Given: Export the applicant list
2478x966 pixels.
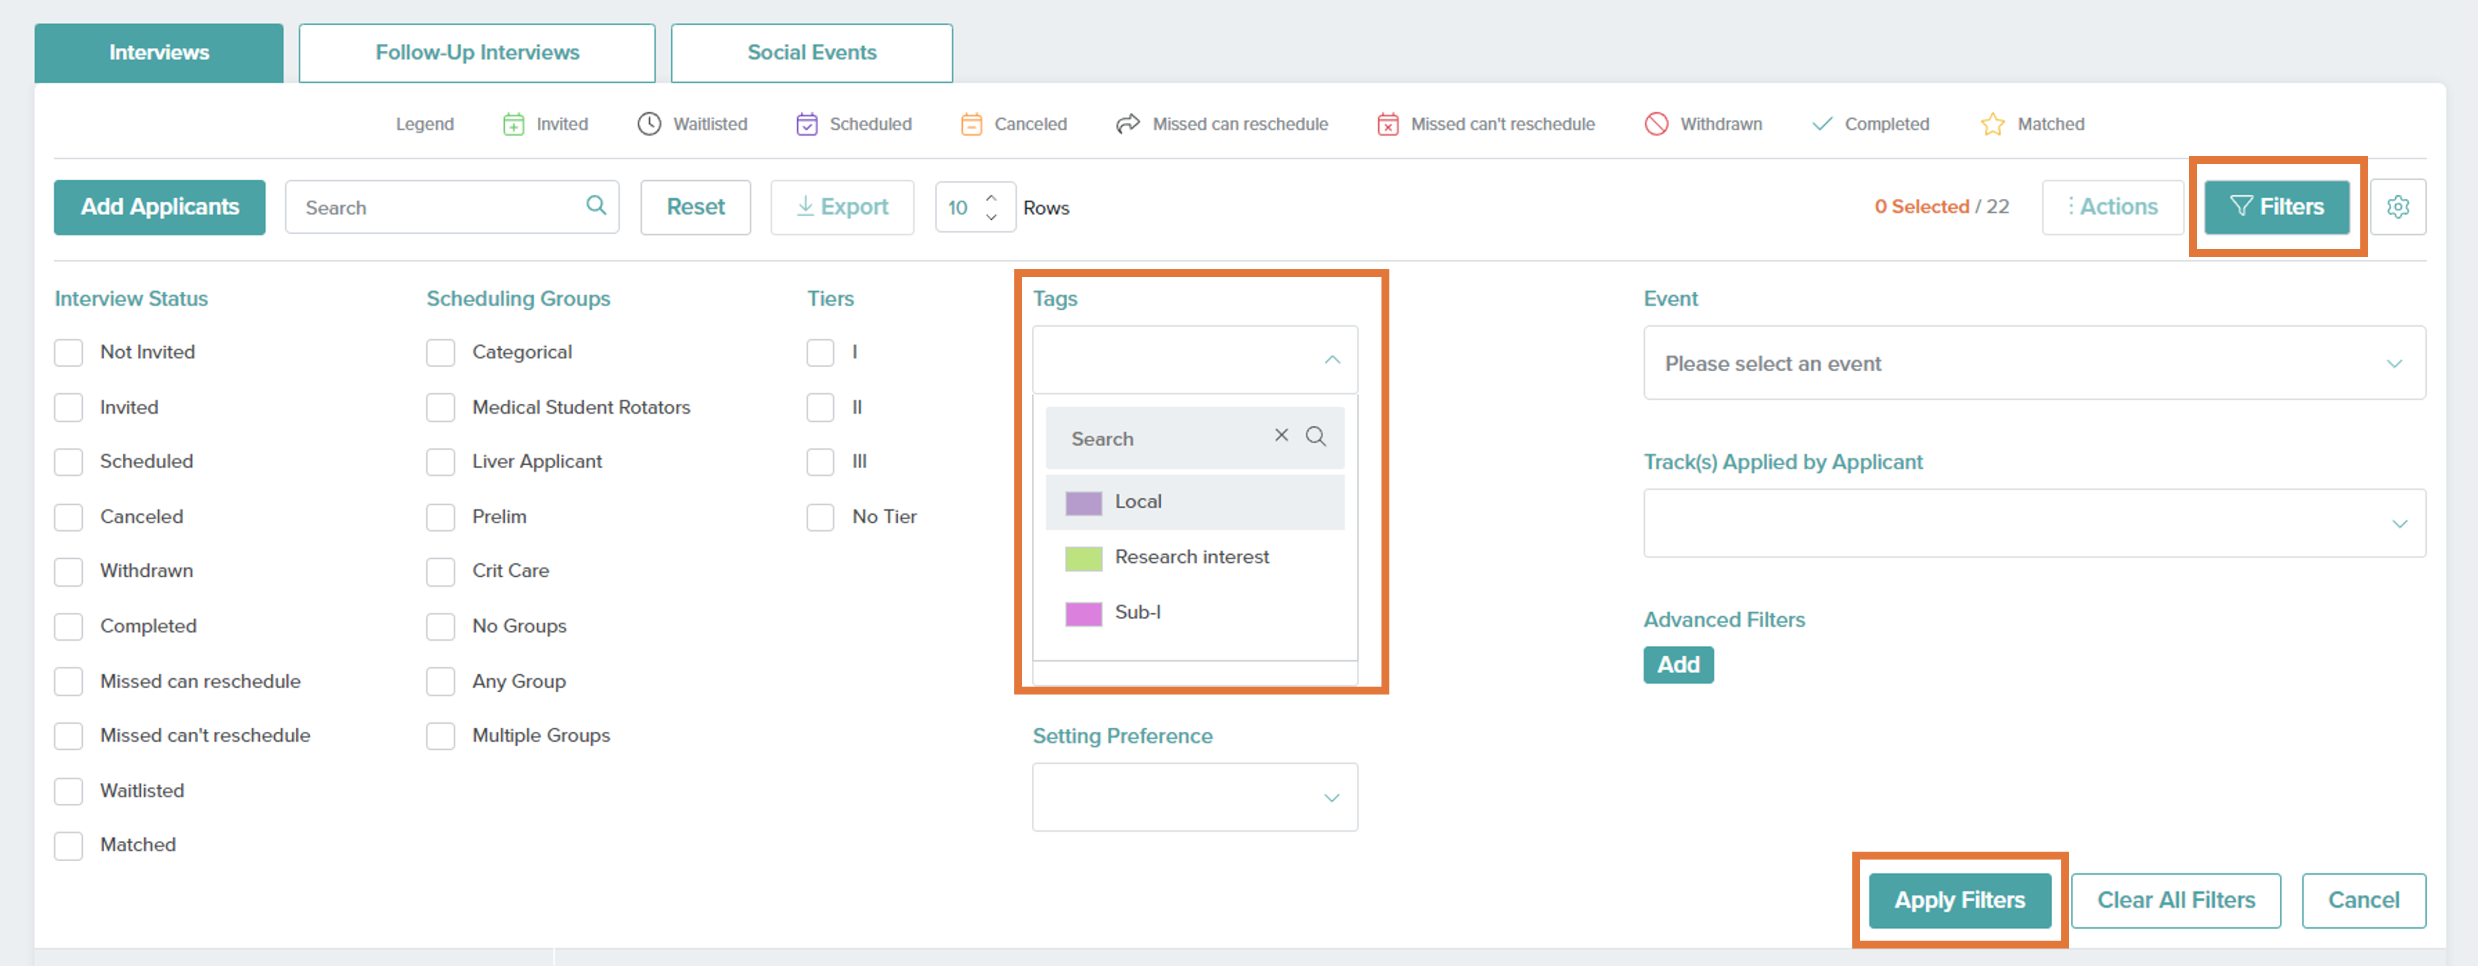Looking at the screenshot, I should (843, 207).
